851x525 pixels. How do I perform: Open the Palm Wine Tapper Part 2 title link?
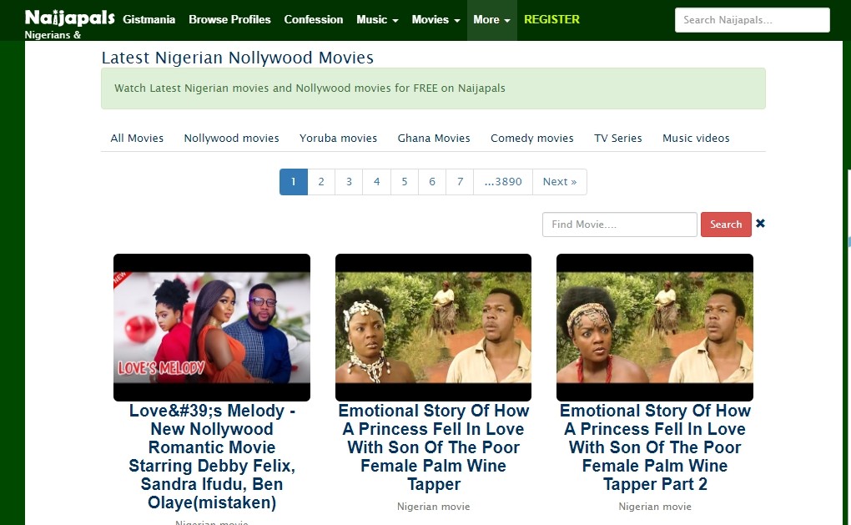(655, 447)
